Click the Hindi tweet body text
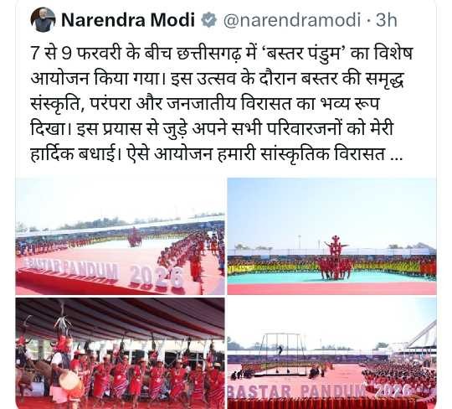 (221, 103)
